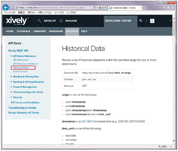Image resolution: width=178 pixels, height=151 pixels.
Task: Click the stack icon beside MANAGE
Action: click(61, 21)
